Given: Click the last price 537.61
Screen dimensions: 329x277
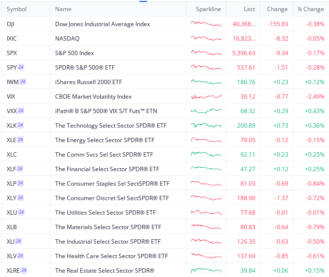Looking at the screenshot, I should point(246,68).
